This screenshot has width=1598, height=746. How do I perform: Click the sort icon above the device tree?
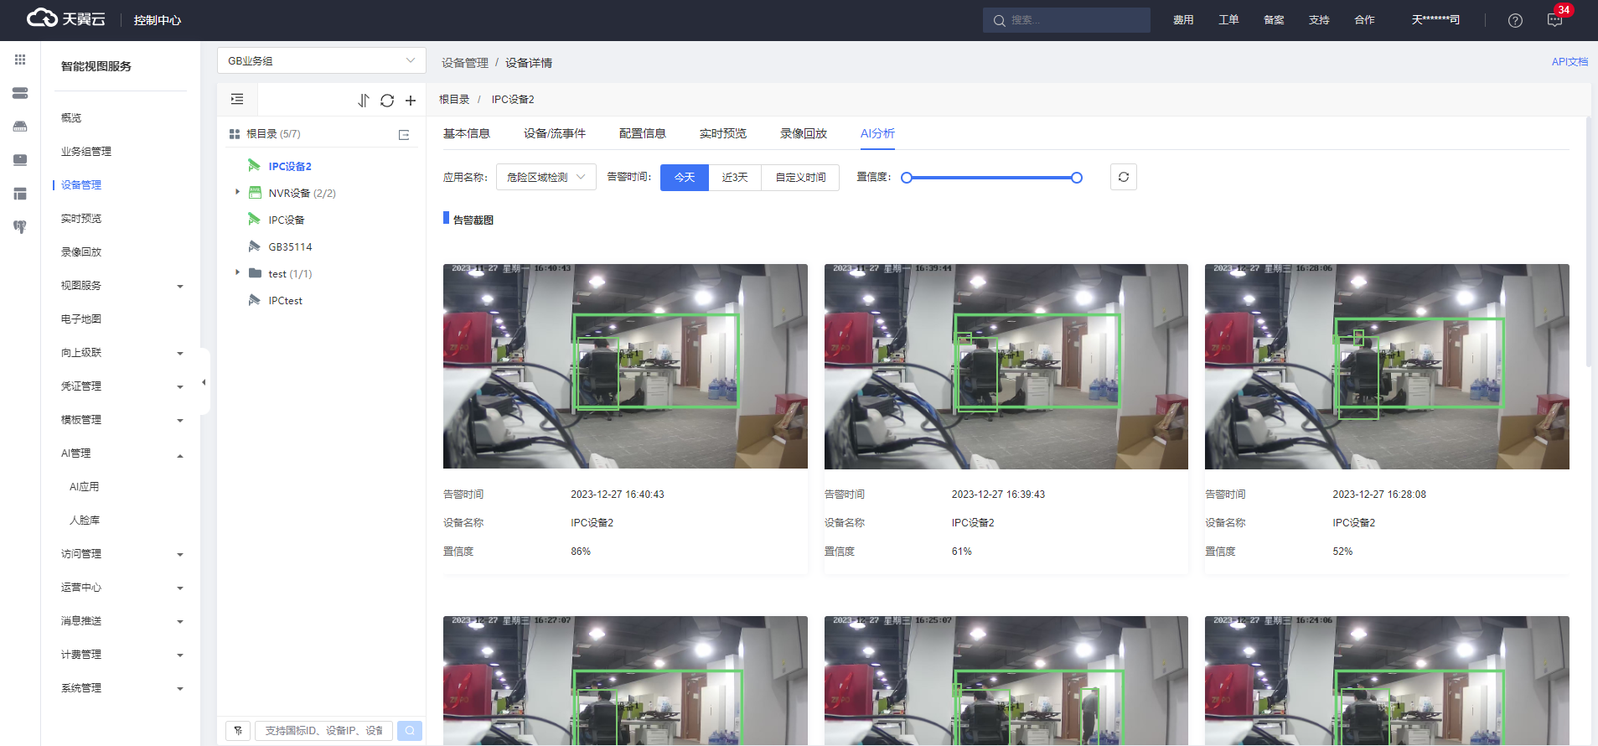pos(364,101)
